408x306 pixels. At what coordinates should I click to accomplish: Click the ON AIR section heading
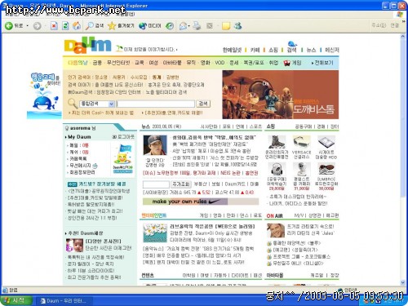click(275, 215)
